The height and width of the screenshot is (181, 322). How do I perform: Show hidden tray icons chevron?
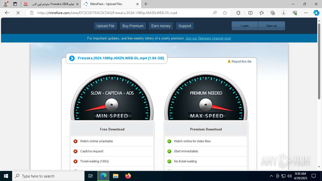pos(271,176)
